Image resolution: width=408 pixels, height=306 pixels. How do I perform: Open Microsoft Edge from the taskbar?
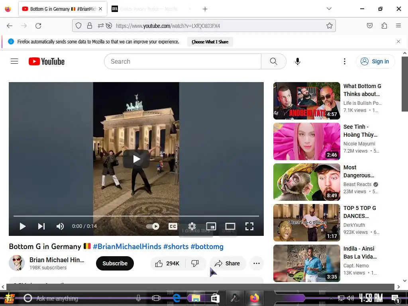pos(177,298)
